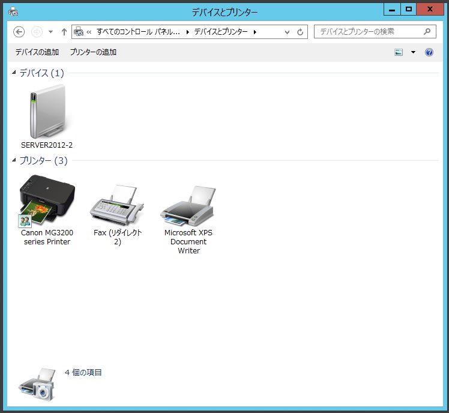Select the Microsoft XPS Document Writer icon
Screen dimensions: 449x413
[188, 206]
